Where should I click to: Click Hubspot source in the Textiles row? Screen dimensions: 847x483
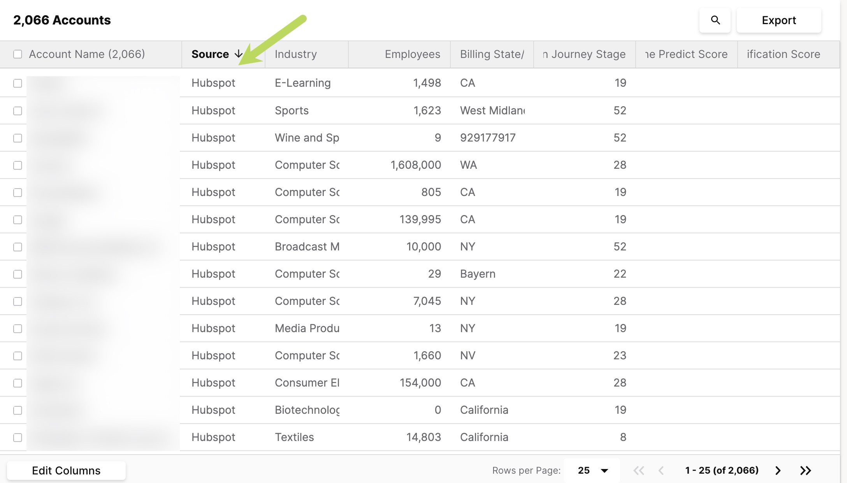213,437
